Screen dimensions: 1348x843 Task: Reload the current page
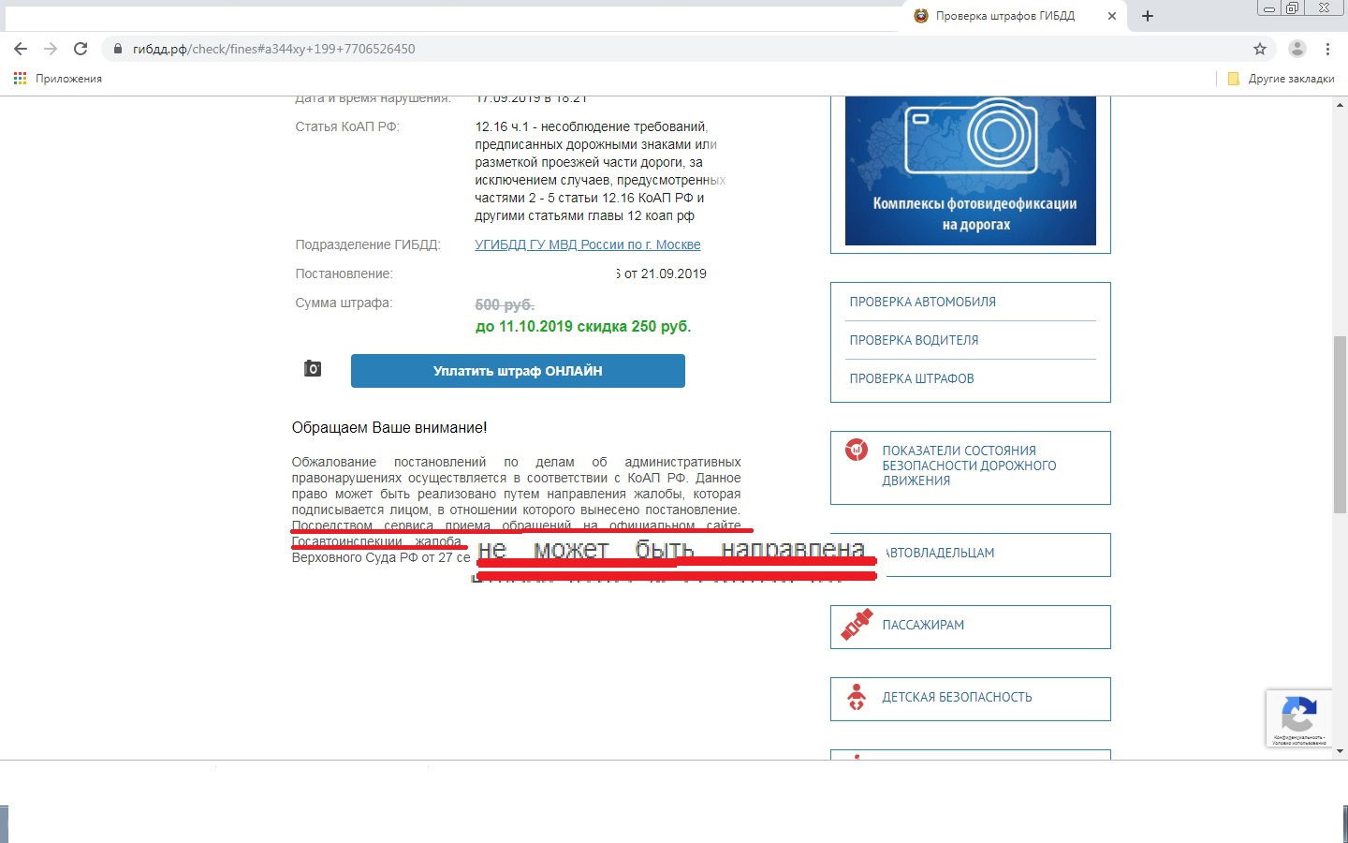coord(81,49)
